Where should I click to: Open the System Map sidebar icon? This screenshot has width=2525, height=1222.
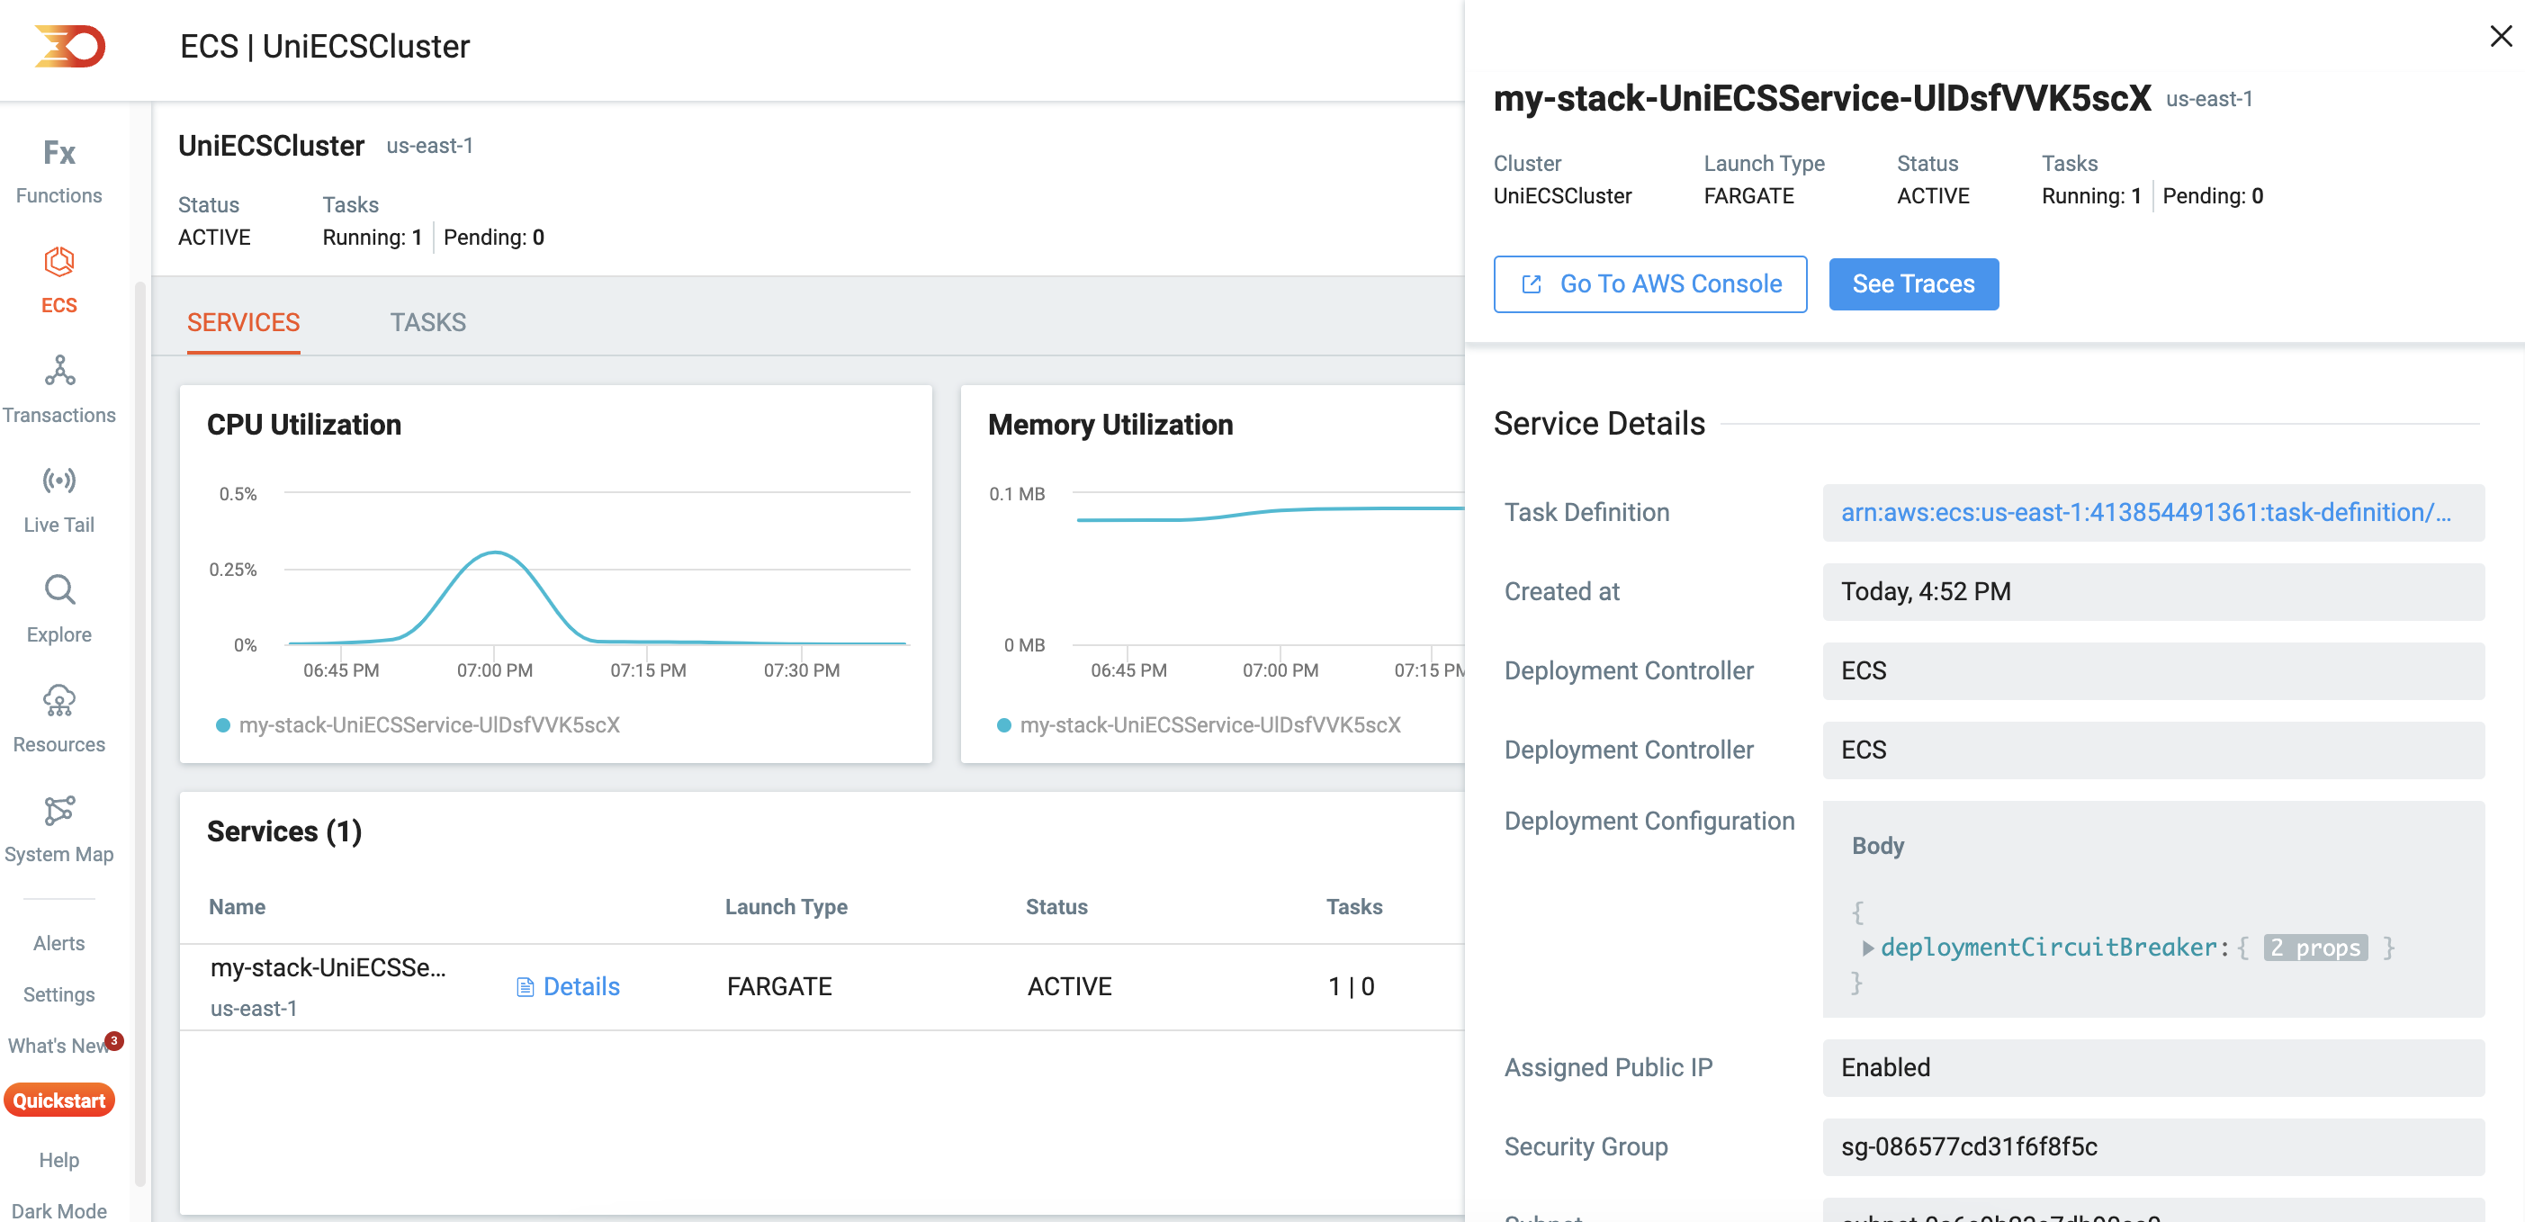[x=58, y=811]
